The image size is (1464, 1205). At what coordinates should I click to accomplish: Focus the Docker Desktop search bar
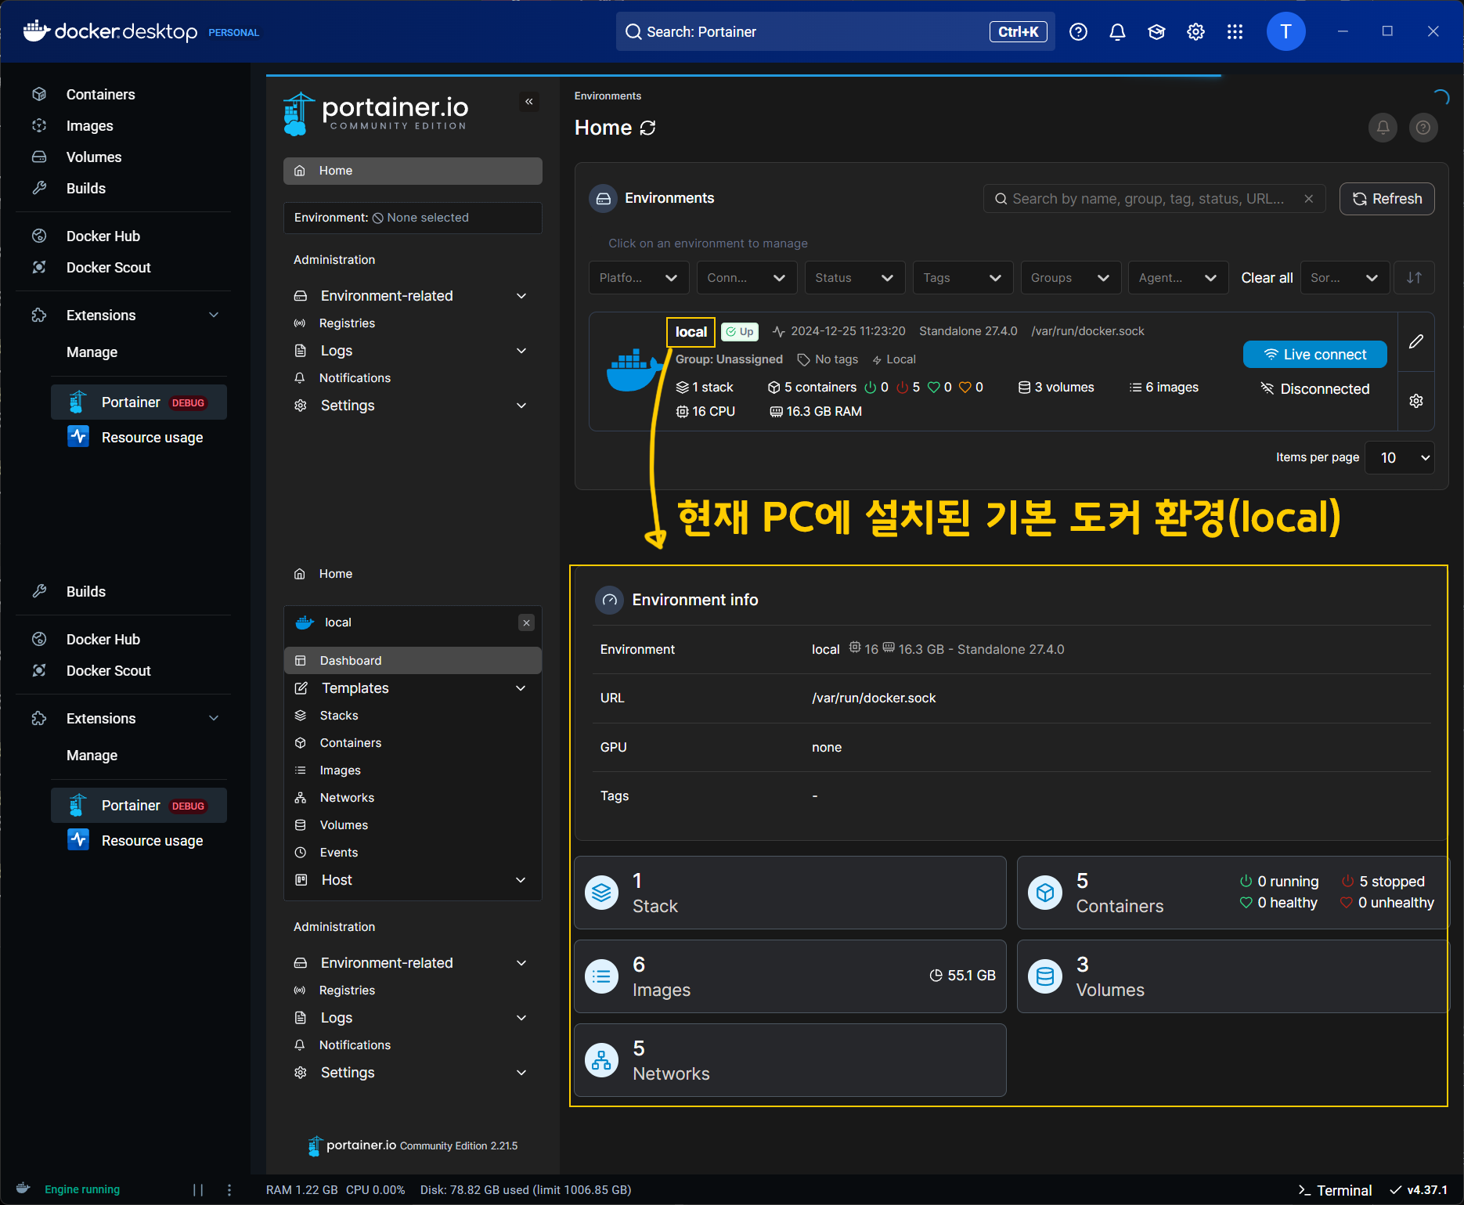click(x=835, y=32)
